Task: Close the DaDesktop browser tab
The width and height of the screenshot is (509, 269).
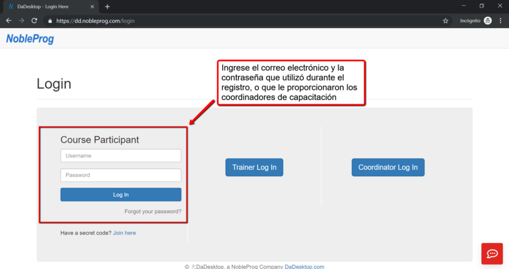Action: click(x=92, y=6)
